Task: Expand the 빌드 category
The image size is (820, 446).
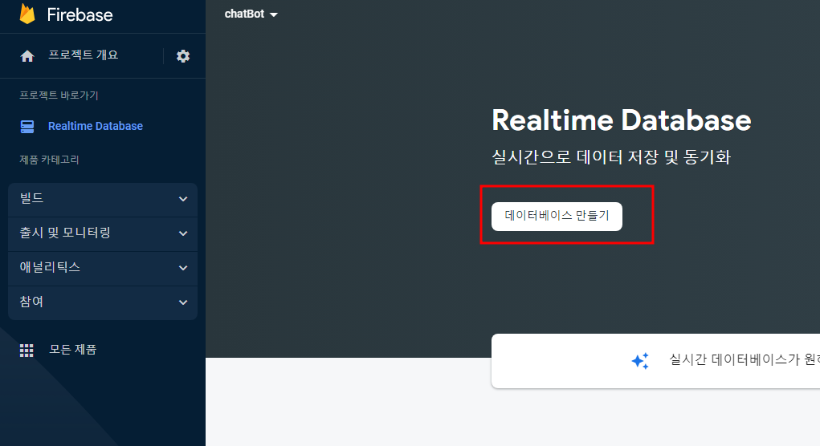Action: (x=103, y=199)
